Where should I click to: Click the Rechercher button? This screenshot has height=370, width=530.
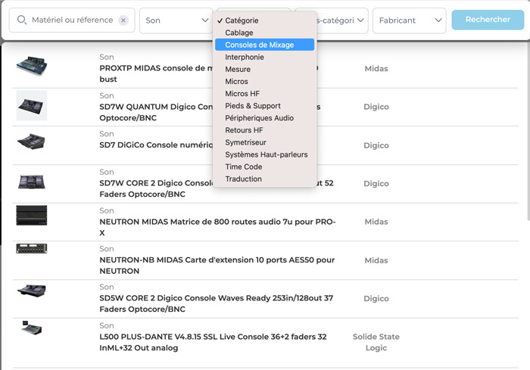[x=488, y=20]
